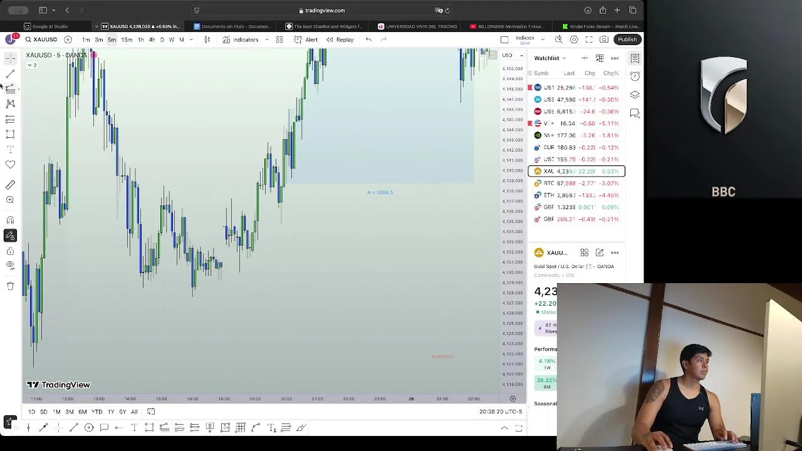Open the patterns tool in left toolbar
802x451 pixels.
pos(10,104)
